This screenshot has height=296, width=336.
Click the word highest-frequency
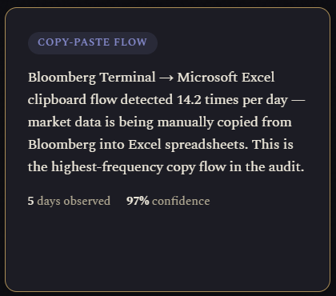point(107,167)
